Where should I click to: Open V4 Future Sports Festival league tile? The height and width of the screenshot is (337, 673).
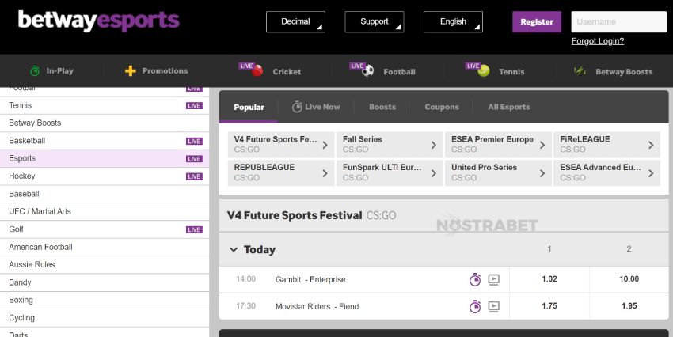(281, 145)
